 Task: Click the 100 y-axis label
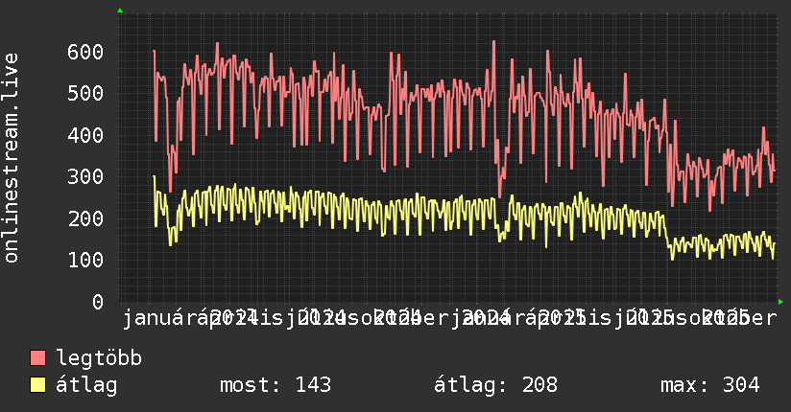pos(85,261)
